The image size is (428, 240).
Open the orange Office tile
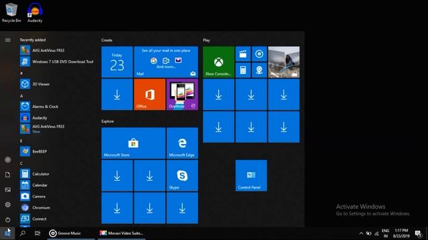coord(150,95)
